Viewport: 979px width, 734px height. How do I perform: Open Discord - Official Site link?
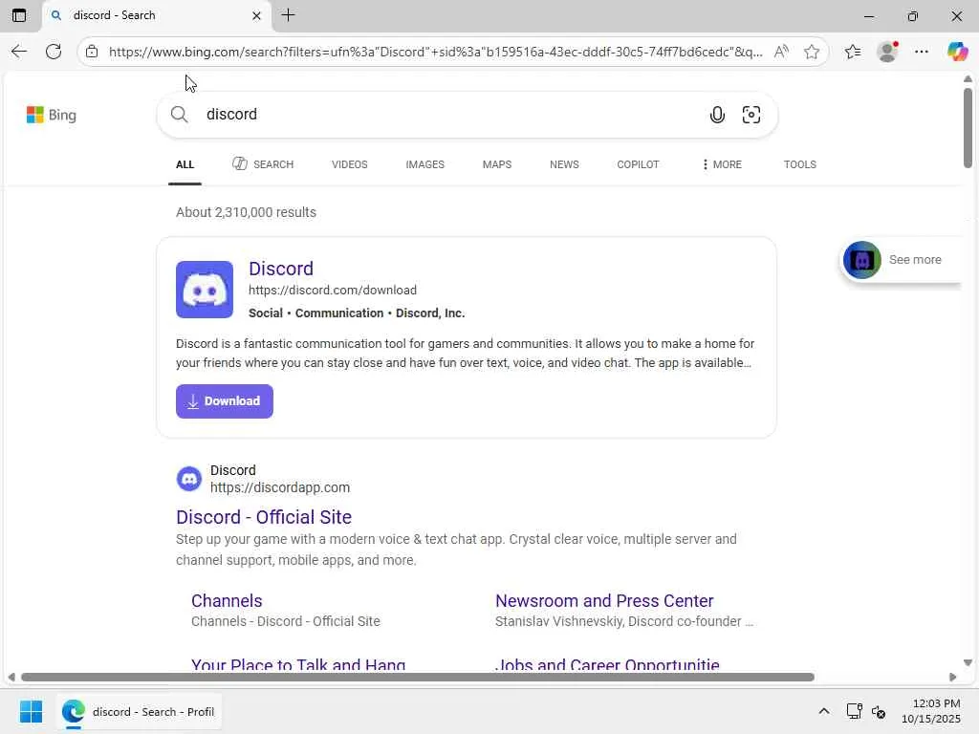tap(264, 517)
